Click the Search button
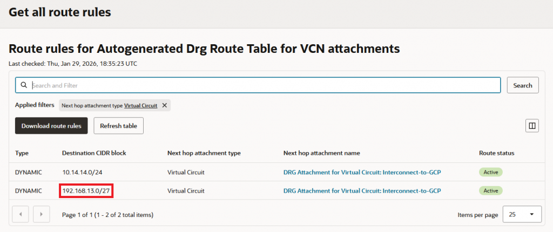This screenshot has height=232, width=553. coord(522,85)
